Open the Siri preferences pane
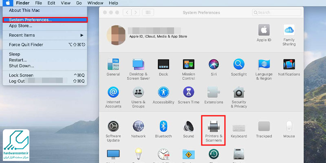 coord(214,67)
